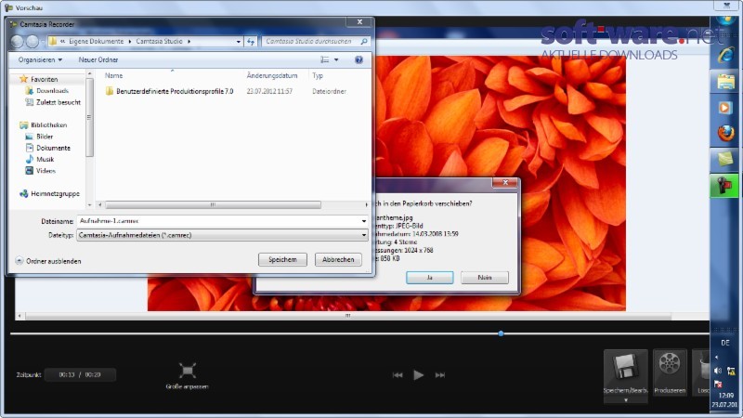Click the DE language indicator
This screenshot has width=743, height=418.
pyautogui.click(x=725, y=343)
